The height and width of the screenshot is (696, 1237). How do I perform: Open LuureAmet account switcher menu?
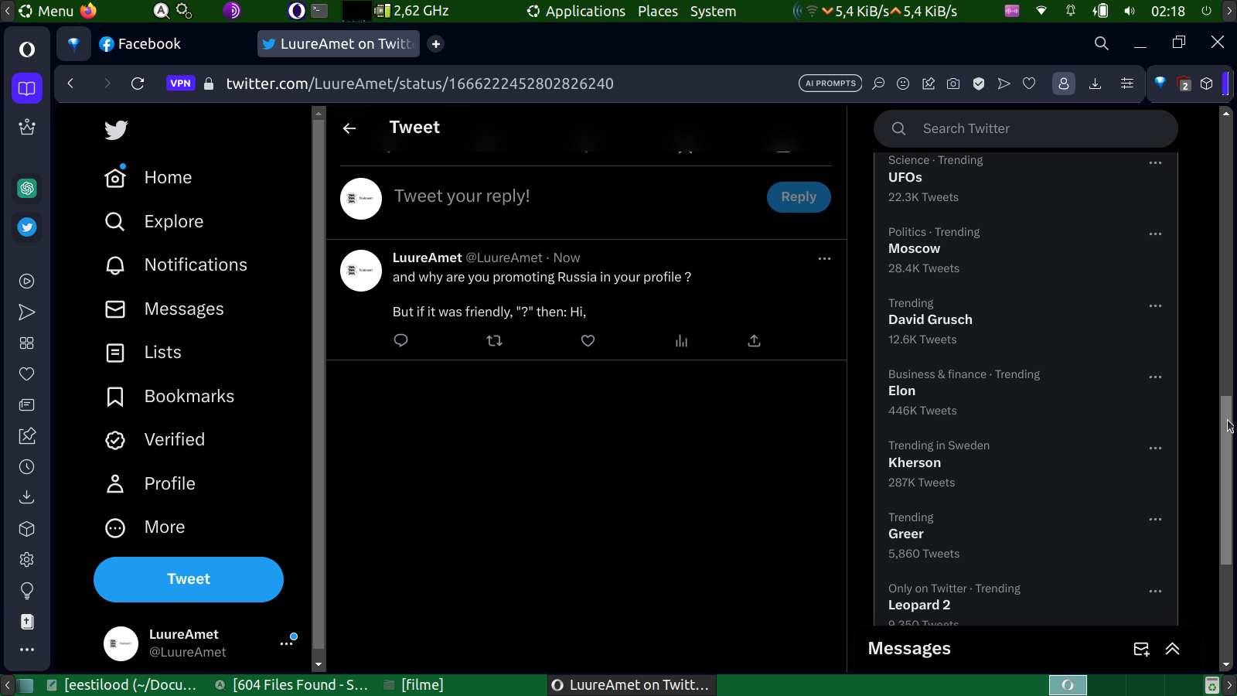point(199,643)
